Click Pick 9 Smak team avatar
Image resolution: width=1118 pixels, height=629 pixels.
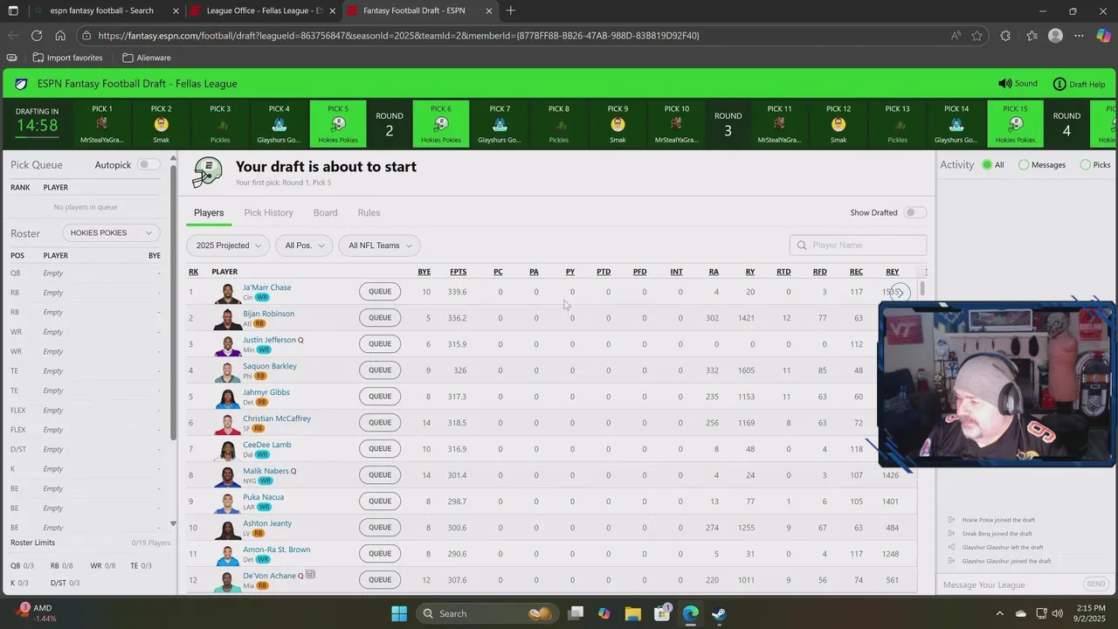(x=618, y=124)
